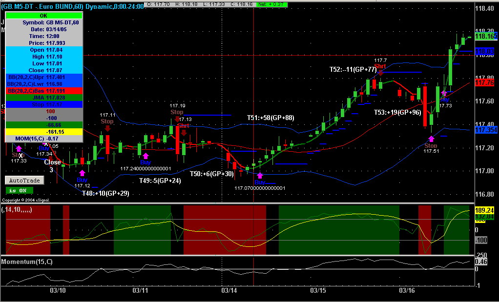Viewport: 499px width, 302px height.
Task: Click the dark red Stop arrow at 117.11
Action: pyautogui.click(x=107, y=128)
